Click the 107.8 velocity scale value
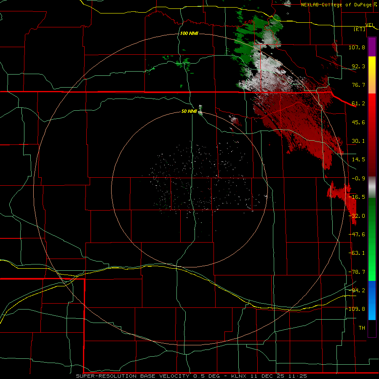This screenshot has height=379, width=379. pyautogui.click(x=357, y=47)
